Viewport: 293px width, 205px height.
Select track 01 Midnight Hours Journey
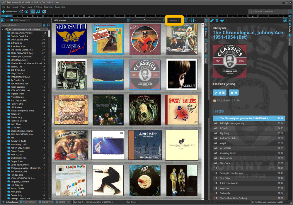click(249, 123)
